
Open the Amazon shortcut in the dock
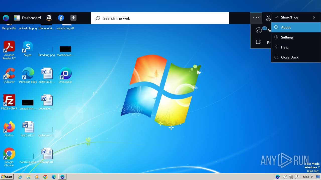49,18
